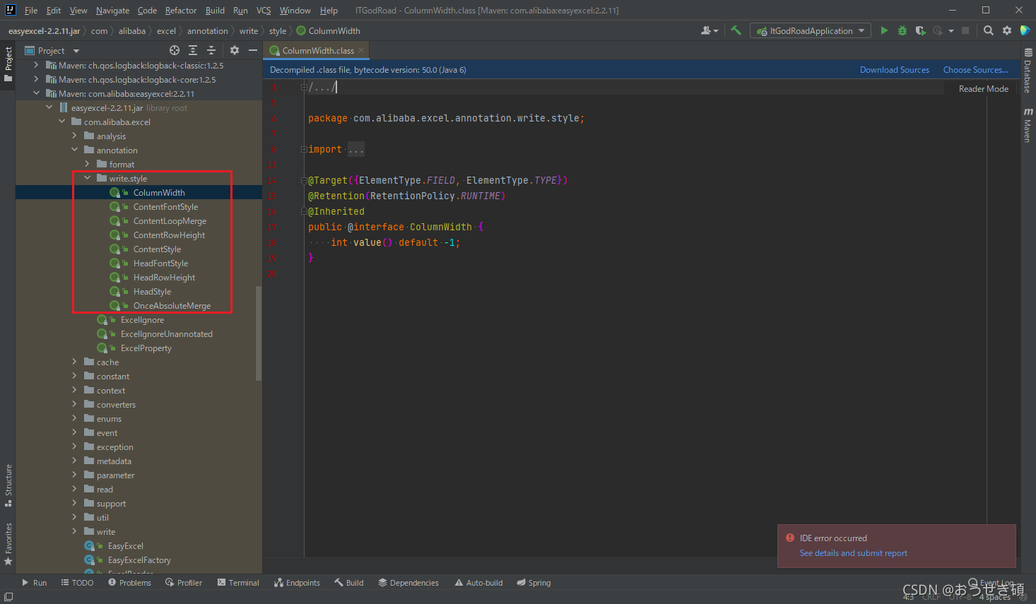Hide the Project panel with minus icon
The width and height of the screenshot is (1036, 604).
pyautogui.click(x=252, y=50)
